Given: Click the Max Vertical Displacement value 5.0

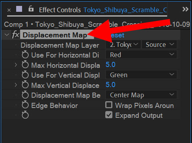Looking at the screenshot, I should point(110,85).
